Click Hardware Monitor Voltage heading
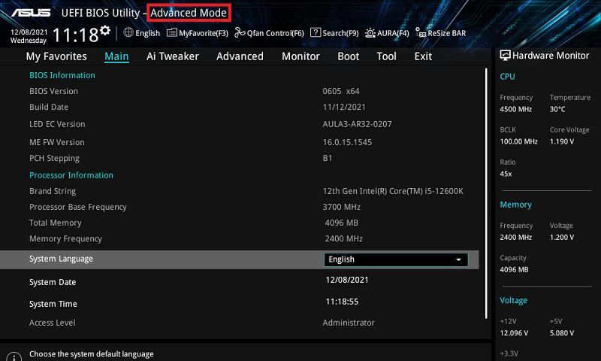 pyautogui.click(x=513, y=300)
